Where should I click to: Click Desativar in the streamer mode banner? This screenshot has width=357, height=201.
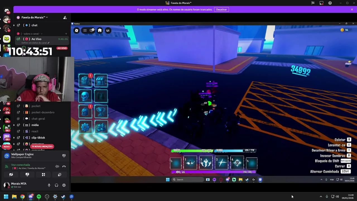(221, 9)
